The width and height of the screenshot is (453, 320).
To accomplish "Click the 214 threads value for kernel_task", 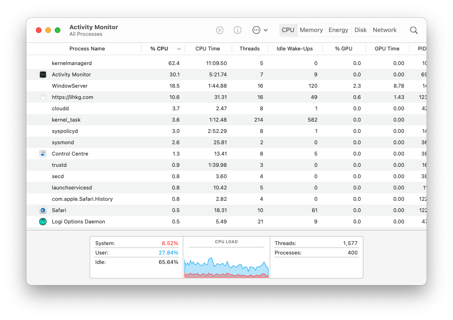I will (259, 120).
